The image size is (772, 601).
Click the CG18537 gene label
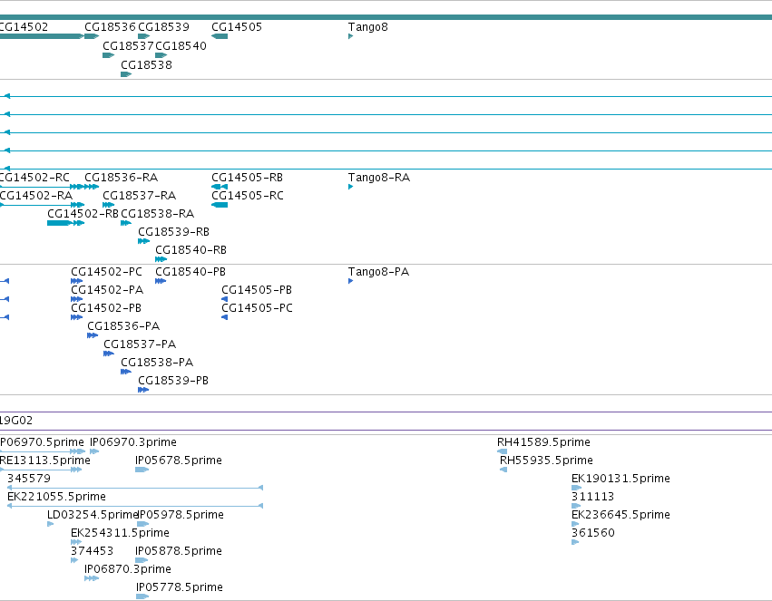[128, 45]
